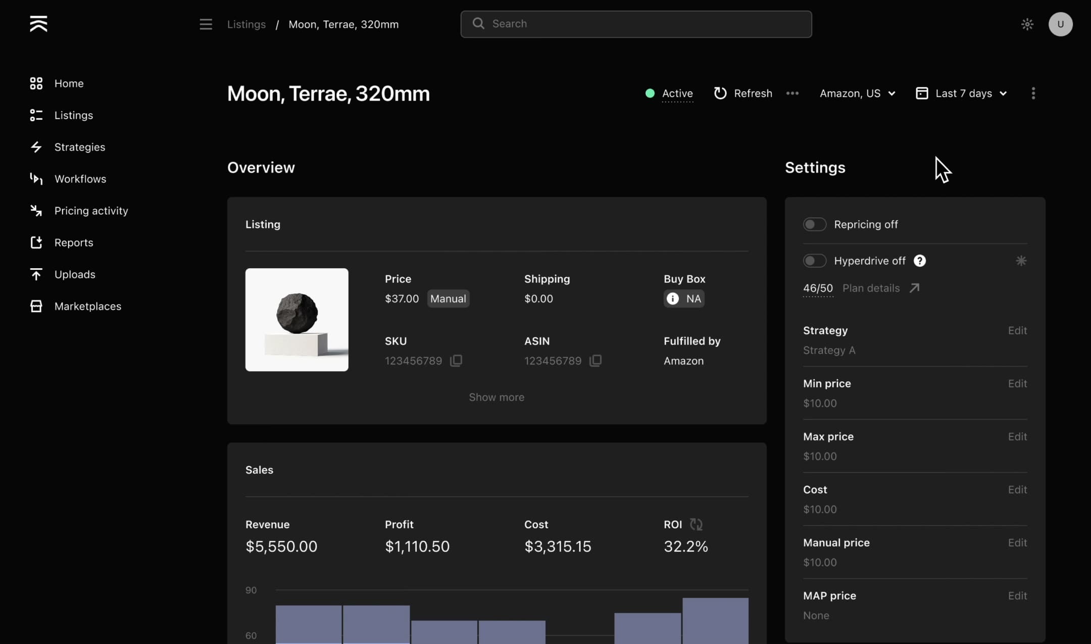Open the Amazon, US marketplace dropdown
The image size is (1091, 644).
click(857, 93)
